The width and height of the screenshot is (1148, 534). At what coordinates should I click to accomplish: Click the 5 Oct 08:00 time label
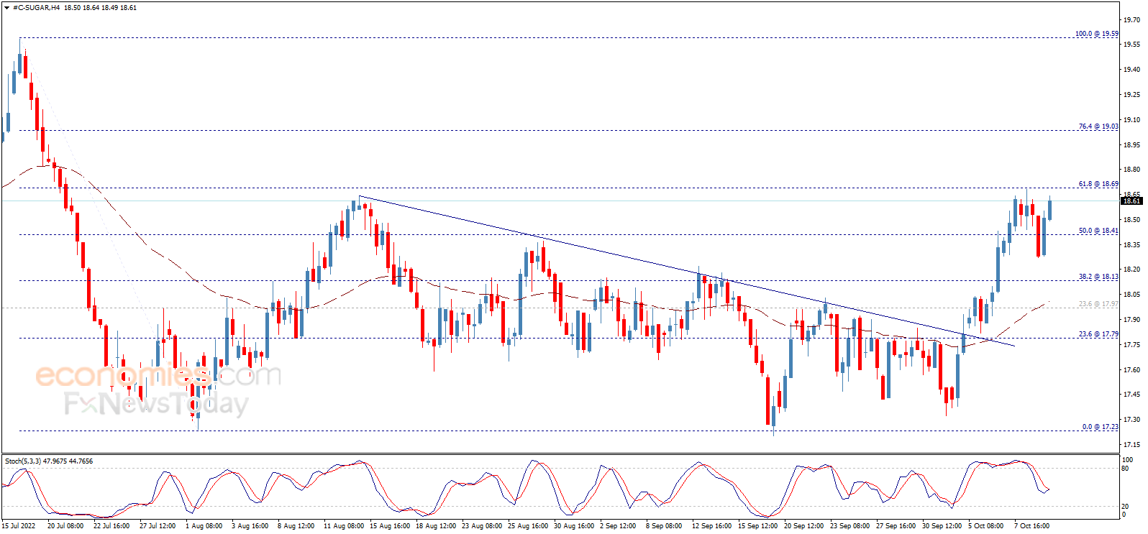pos(986,526)
